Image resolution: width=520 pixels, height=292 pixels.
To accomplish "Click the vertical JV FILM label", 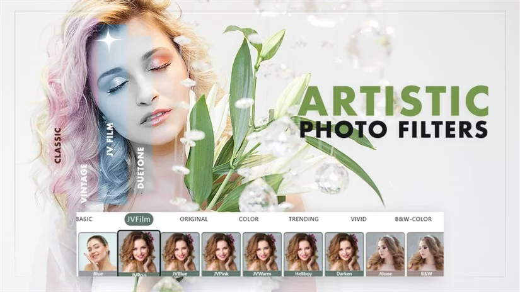I will point(110,140).
